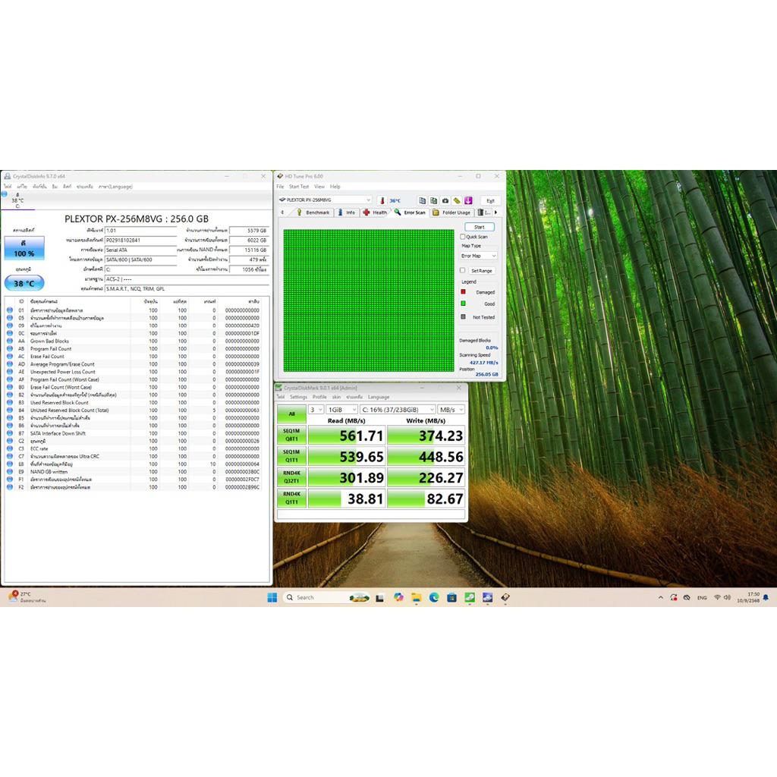This screenshot has height=777, width=777.
Task: Click the copy text icon in HD Tune
Action: [423, 200]
